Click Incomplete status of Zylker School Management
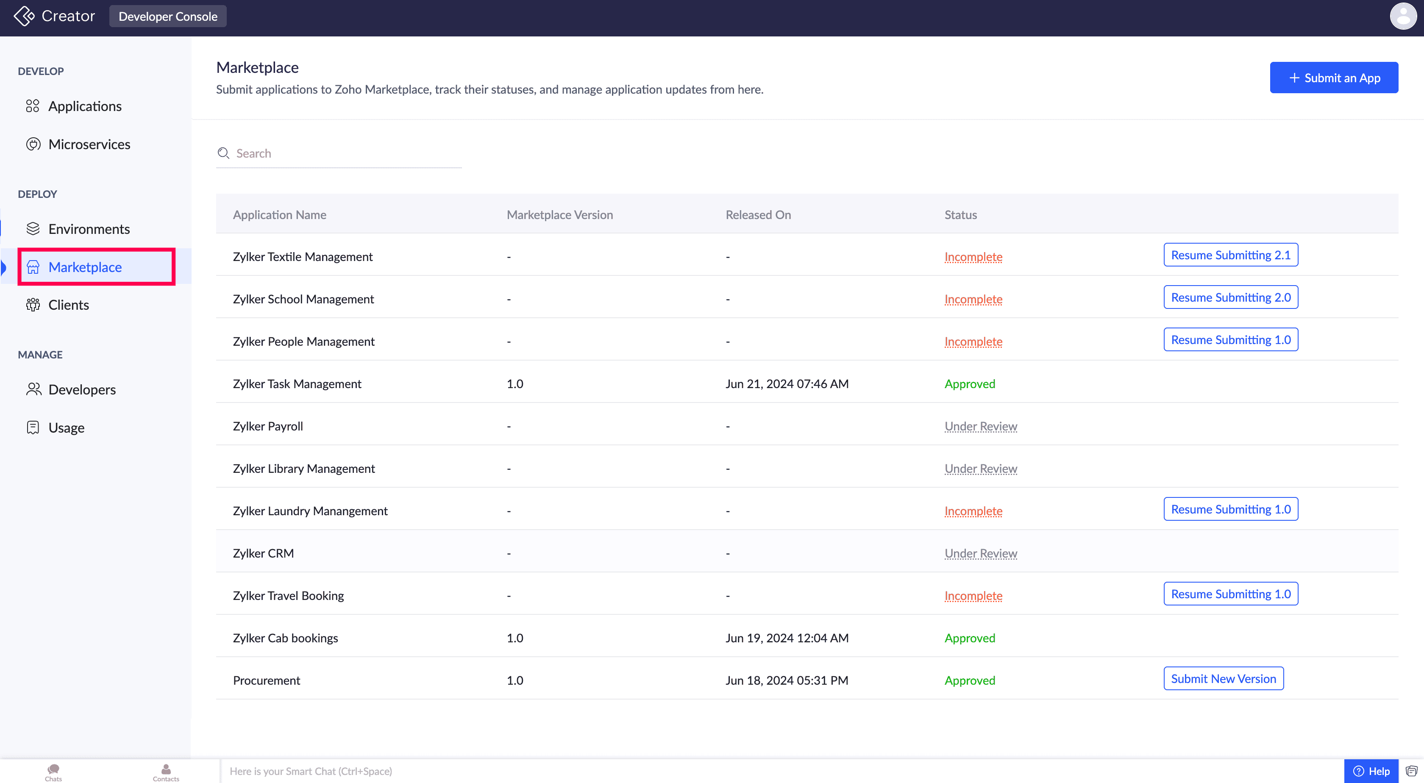Image resolution: width=1424 pixels, height=783 pixels. click(973, 299)
